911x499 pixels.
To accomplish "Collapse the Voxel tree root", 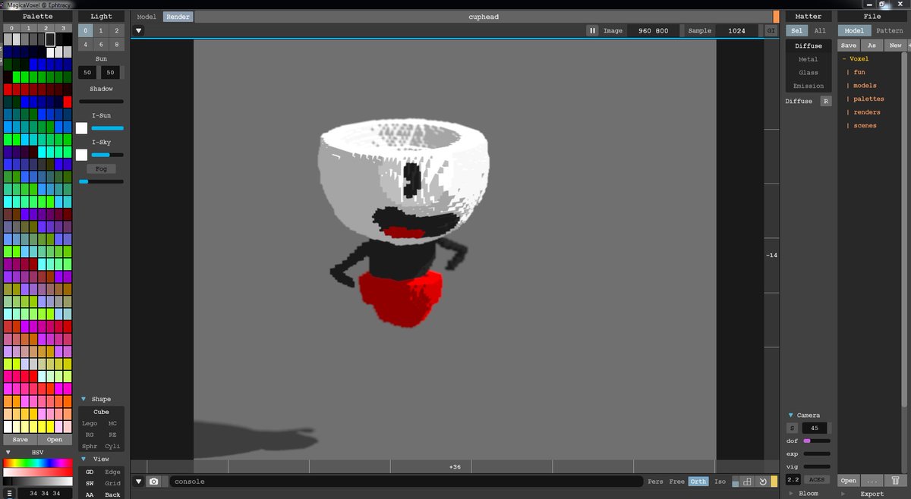I will pyautogui.click(x=844, y=58).
